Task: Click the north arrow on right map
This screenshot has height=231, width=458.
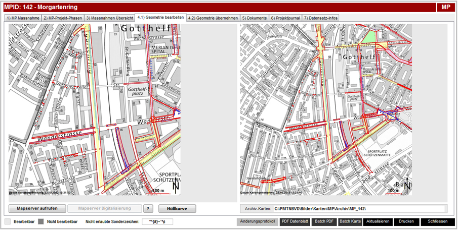Action: tap(407, 187)
